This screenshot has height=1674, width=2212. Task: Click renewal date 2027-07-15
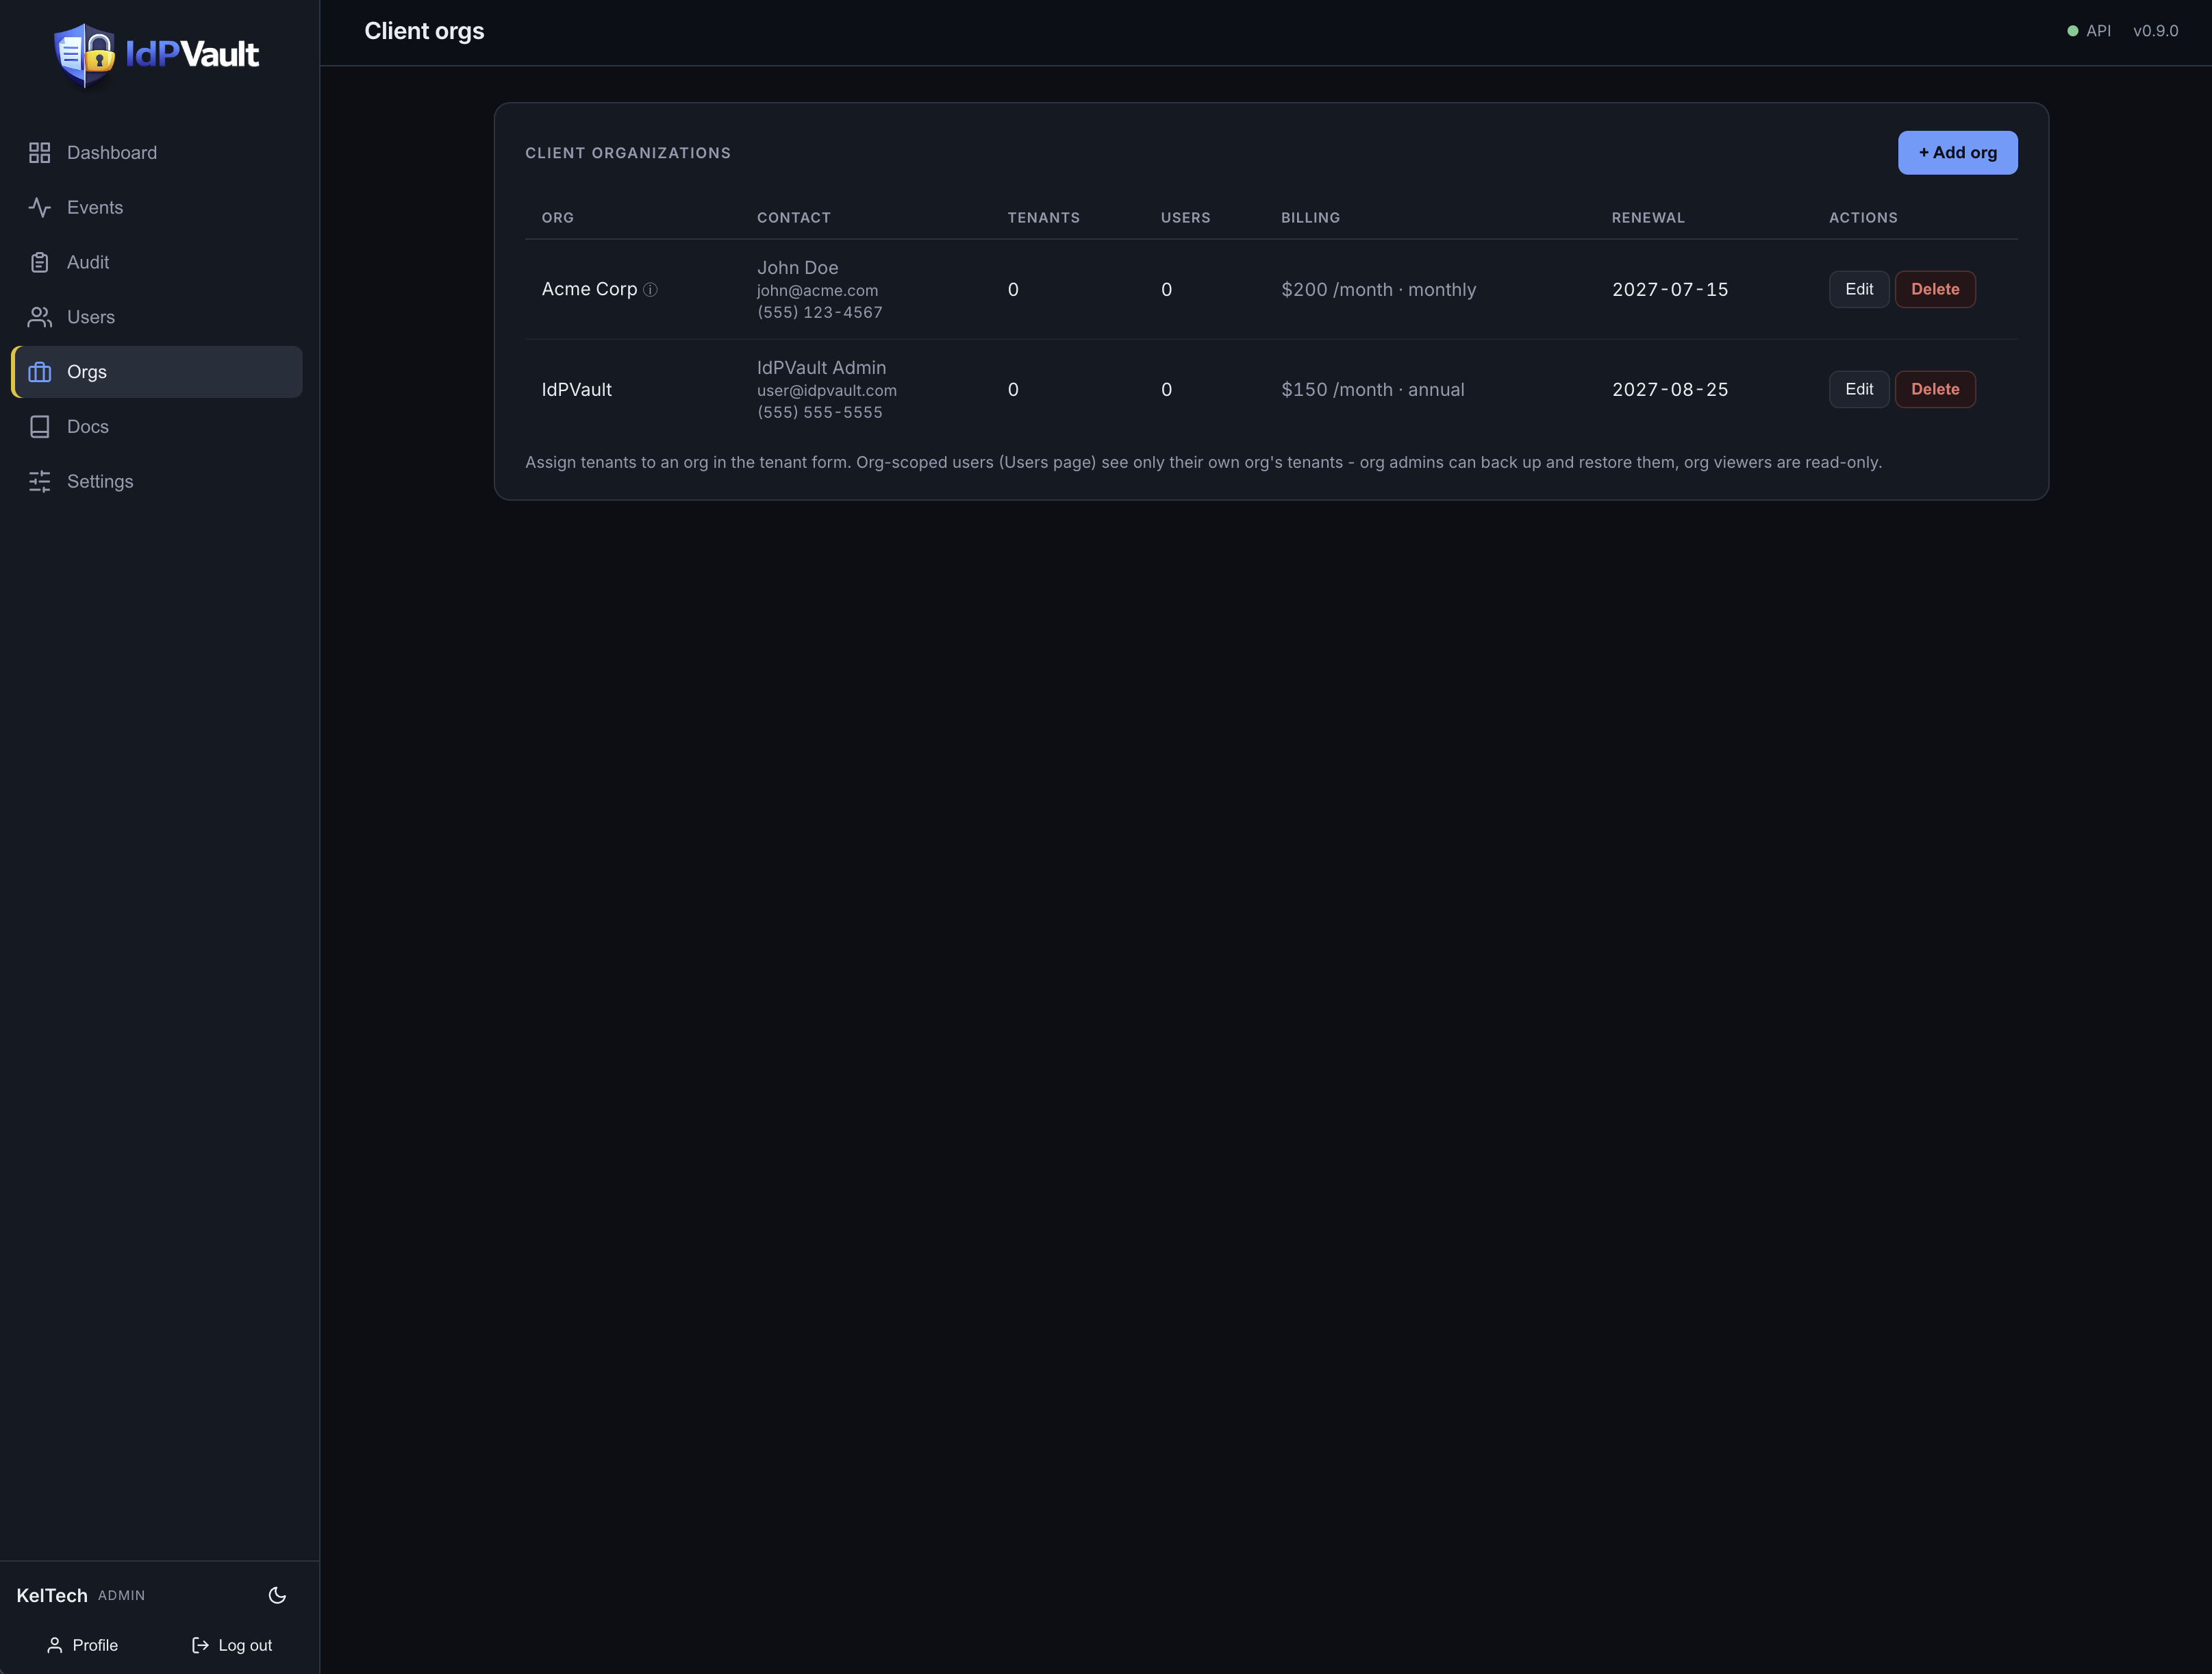pos(1669,289)
